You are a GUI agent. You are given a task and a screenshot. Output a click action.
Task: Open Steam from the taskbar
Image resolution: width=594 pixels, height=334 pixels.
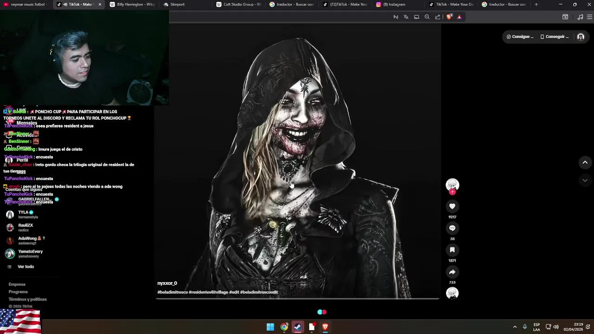click(298, 327)
